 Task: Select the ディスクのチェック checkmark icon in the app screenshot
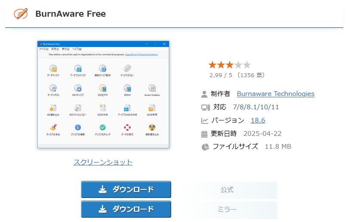(102, 127)
